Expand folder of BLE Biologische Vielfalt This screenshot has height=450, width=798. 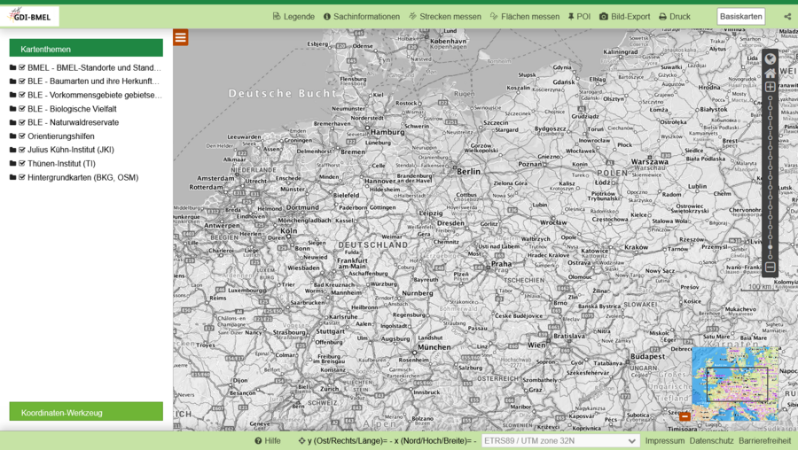pos(12,108)
